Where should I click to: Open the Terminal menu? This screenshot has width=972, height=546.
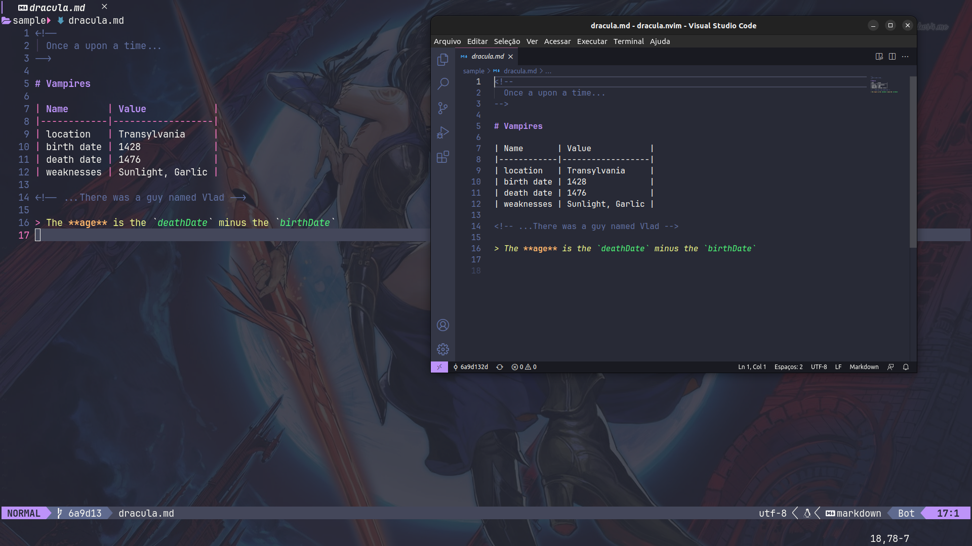(x=629, y=41)
